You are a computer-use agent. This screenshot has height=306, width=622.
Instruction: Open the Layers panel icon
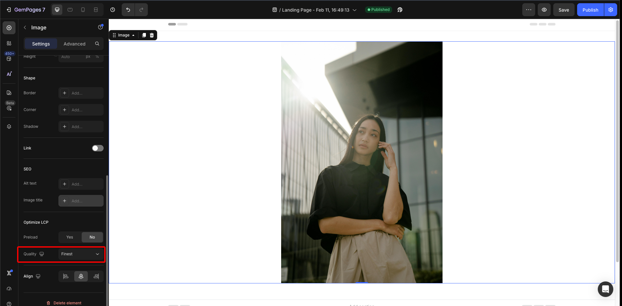point(9,127)
